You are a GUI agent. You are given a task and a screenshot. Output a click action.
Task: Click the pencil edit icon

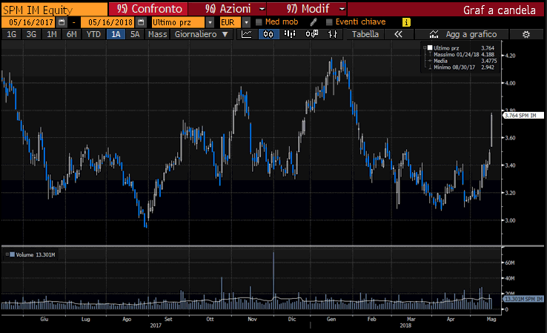click(x=314, y=22)
